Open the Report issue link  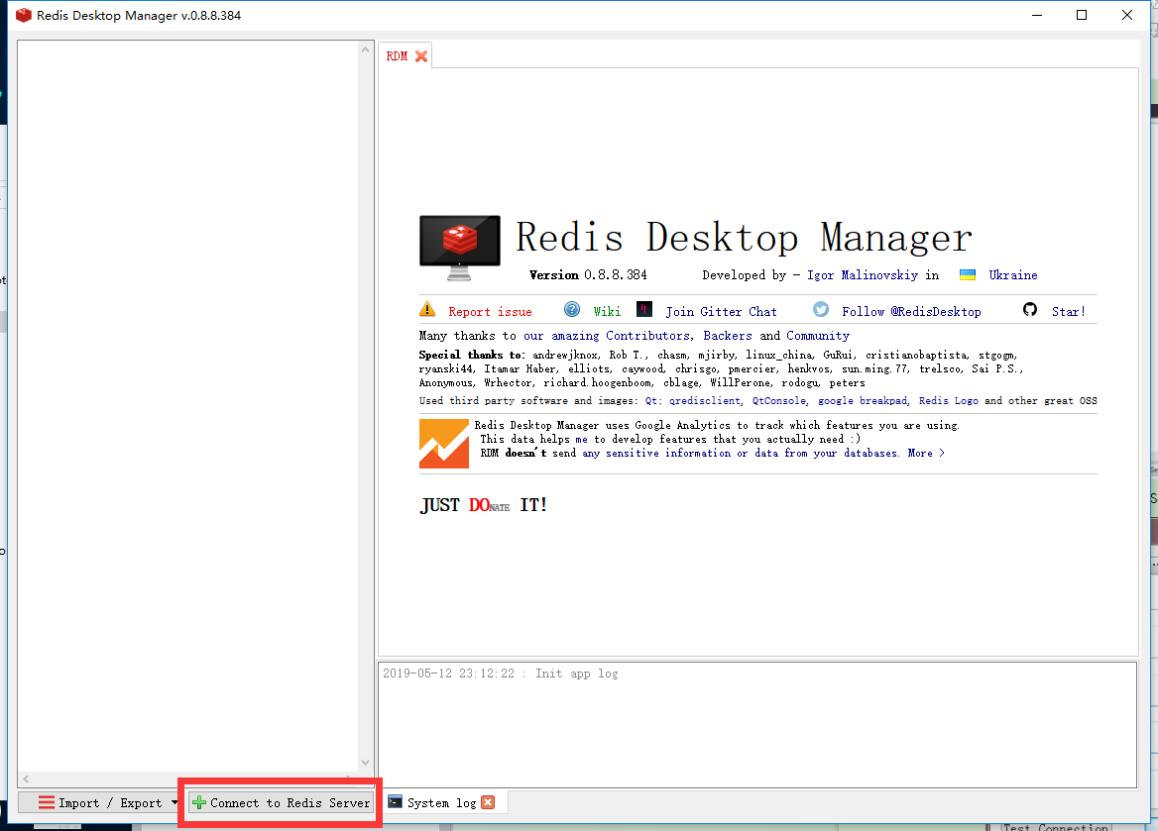(x=490, y=312)
